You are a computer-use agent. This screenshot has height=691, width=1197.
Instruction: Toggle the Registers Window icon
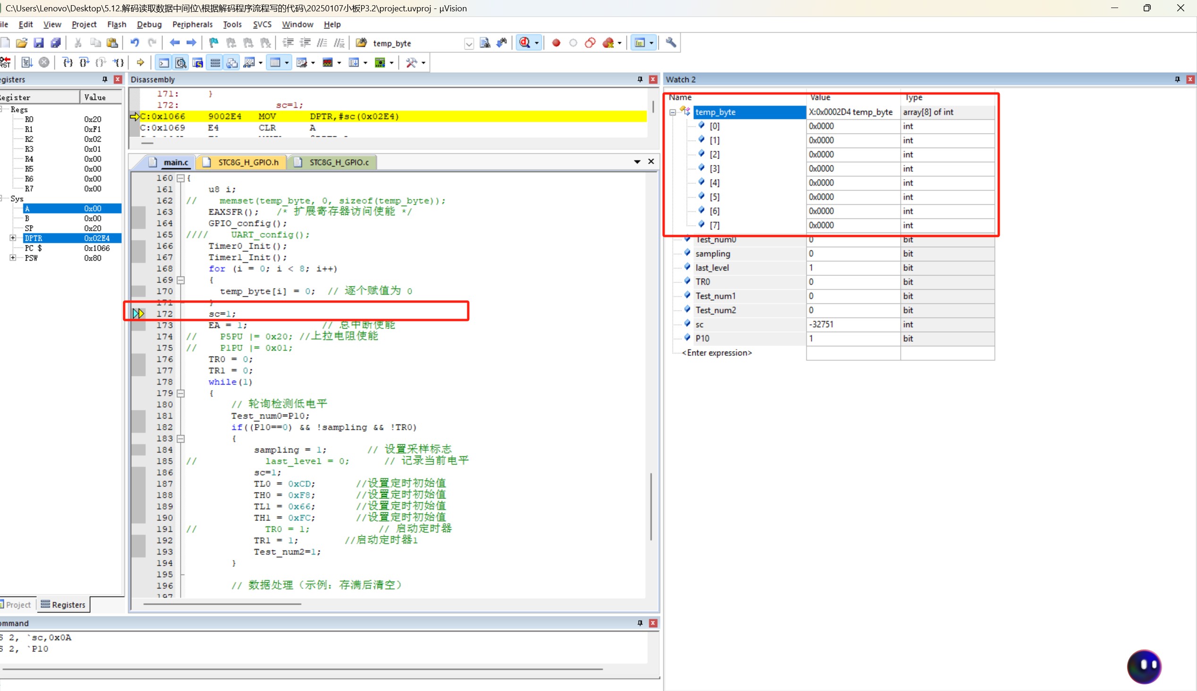[x=215, y=63]
